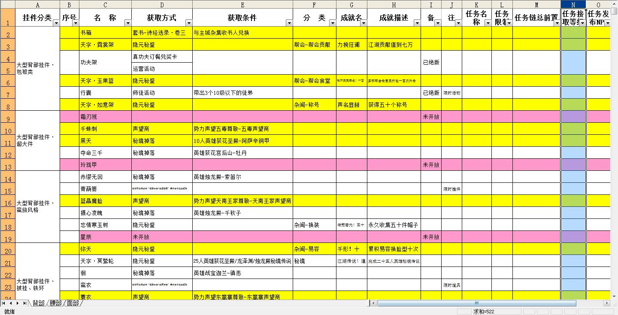Select the 大型背部挂件·蛮族风格 category cell
Image resolution: width=618 pixels, height=315 pixels.
[38, 207]
